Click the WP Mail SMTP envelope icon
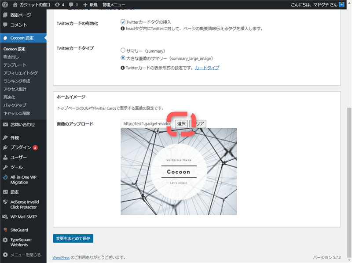This screenshot has height=263, width=352. 5,217
